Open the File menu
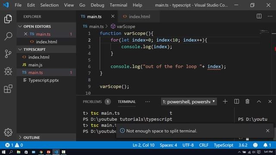This screenshot has height=155, width=276. (x=18, y=5)
